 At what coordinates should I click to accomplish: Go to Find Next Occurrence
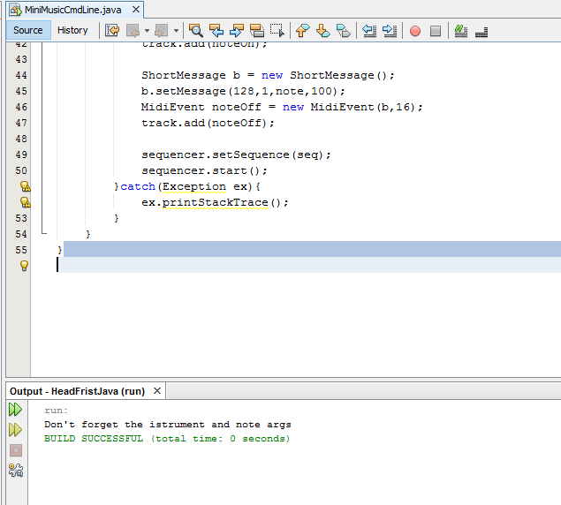click(x=237, y=30)
